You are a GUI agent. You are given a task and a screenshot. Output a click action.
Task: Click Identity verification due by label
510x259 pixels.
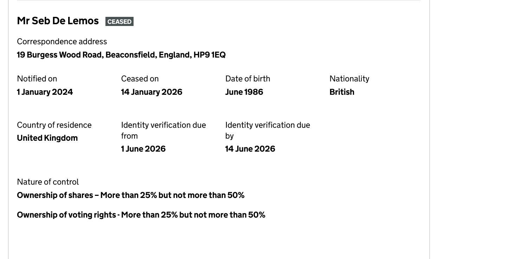(267, 130)
